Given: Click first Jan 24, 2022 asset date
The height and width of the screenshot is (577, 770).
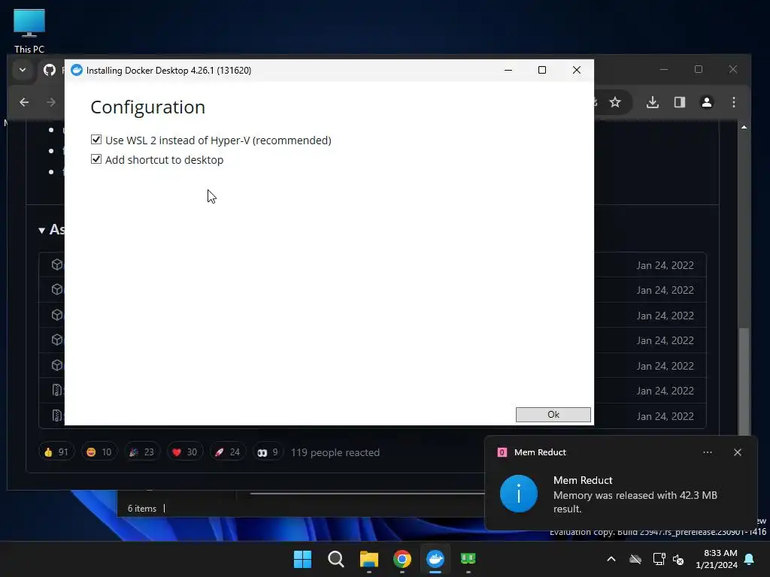Looking at the screenshot, I should point(665,265).
